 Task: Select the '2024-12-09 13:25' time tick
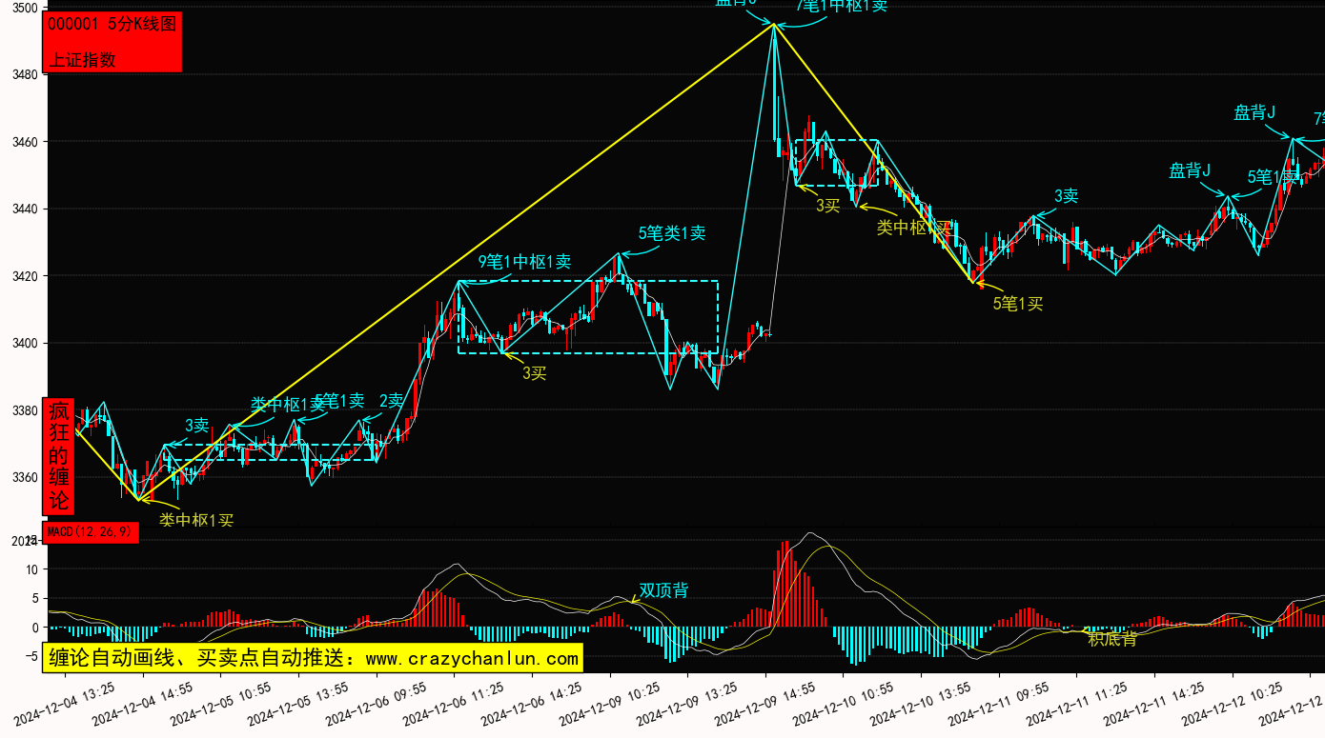(687, 705)
